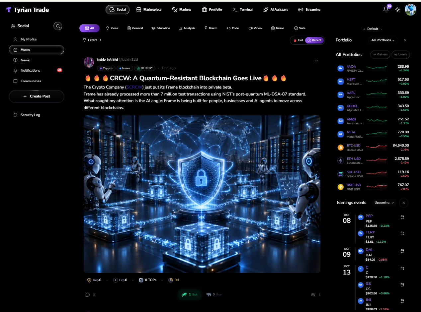Open My Profile in the sidebar
The width and height of the screenshot is (421, 312).
click(x=37, y=39)
